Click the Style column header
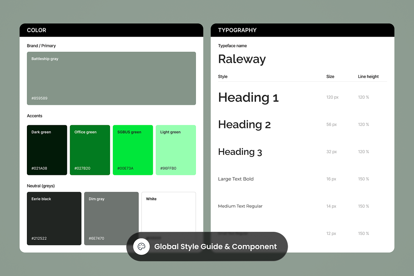414x276 pixels. 223,77
